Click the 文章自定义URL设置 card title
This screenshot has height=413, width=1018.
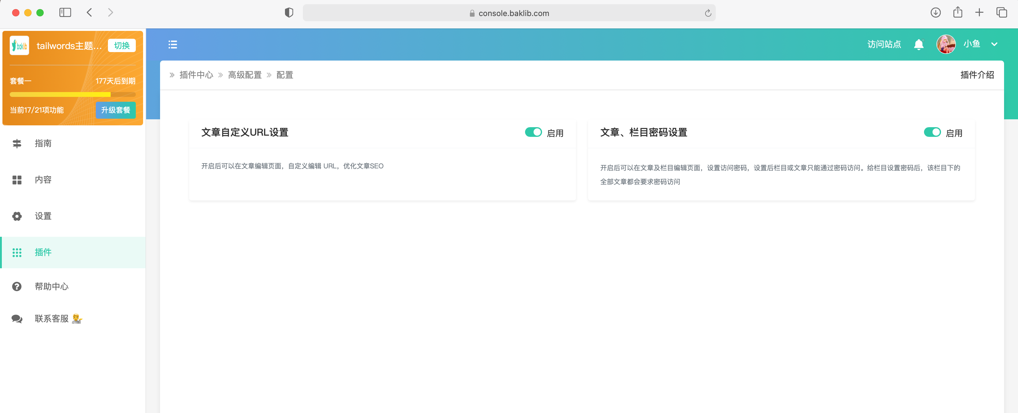click(x=245, y=132)
